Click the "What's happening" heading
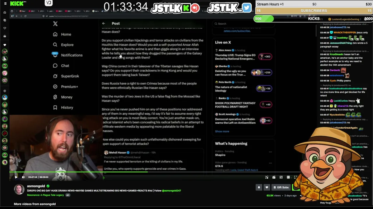 (x=231, y=143)
